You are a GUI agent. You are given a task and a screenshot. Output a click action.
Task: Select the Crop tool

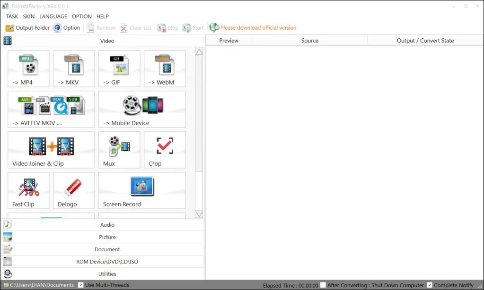[165, 150]
